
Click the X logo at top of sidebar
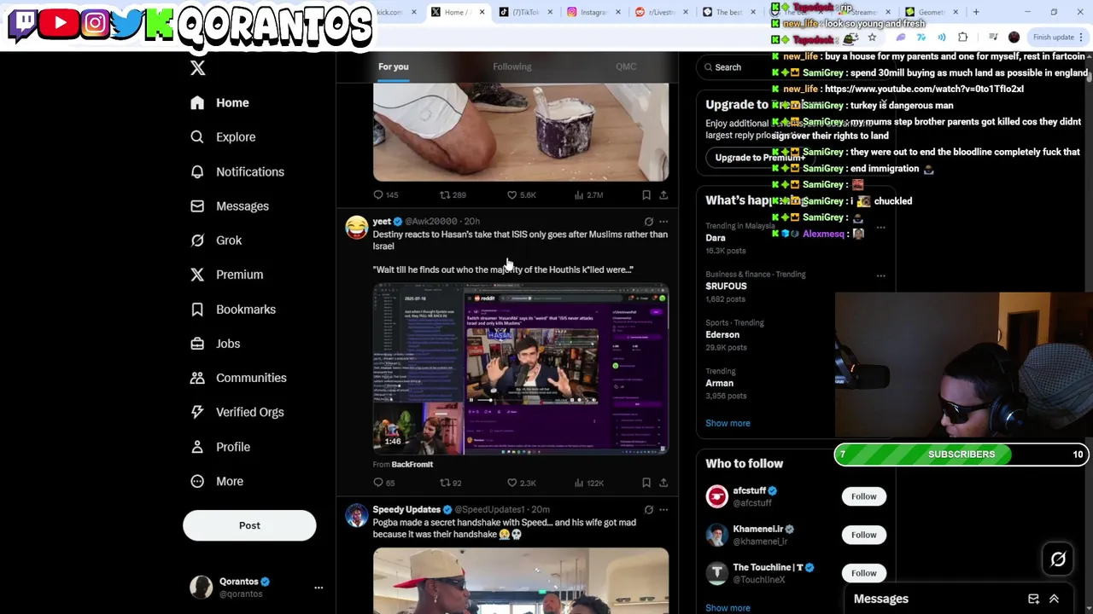point(197,68)
